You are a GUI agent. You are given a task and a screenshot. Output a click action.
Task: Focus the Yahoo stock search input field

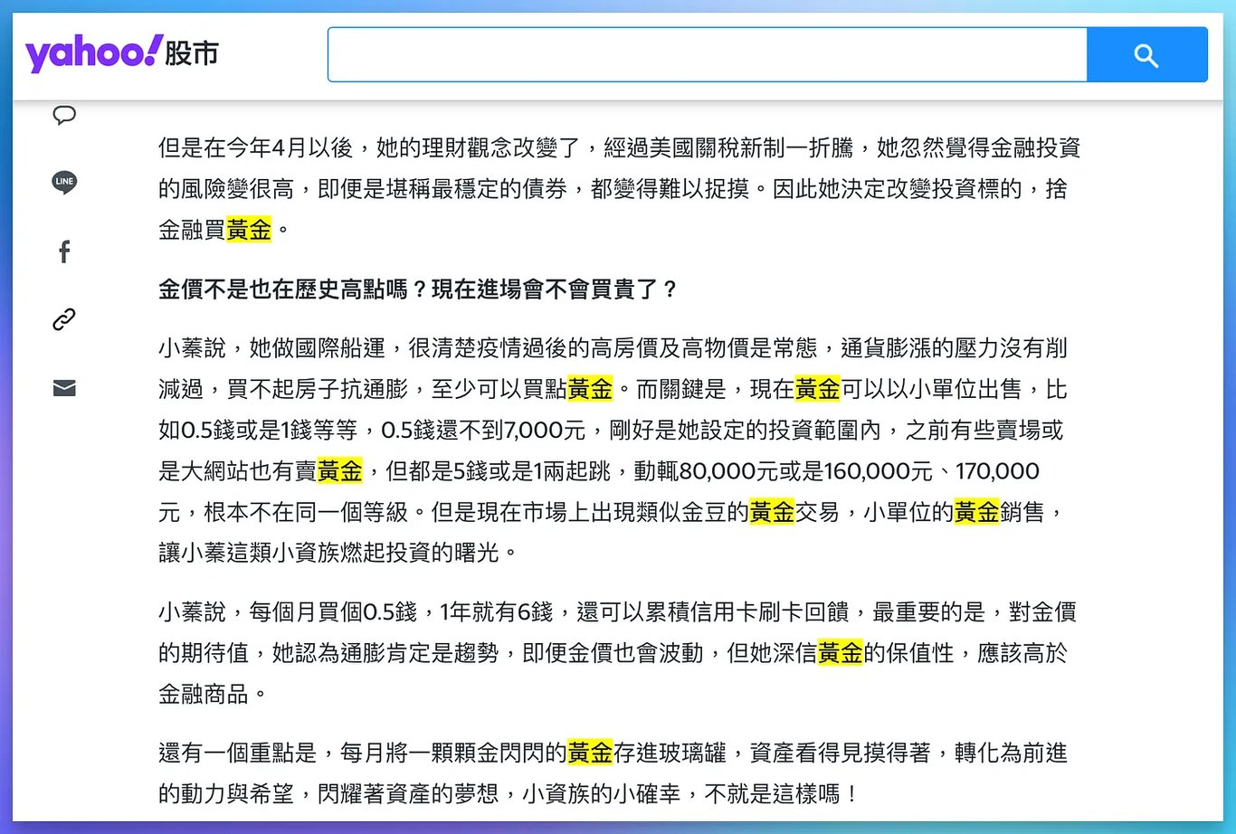pos(708,54)
